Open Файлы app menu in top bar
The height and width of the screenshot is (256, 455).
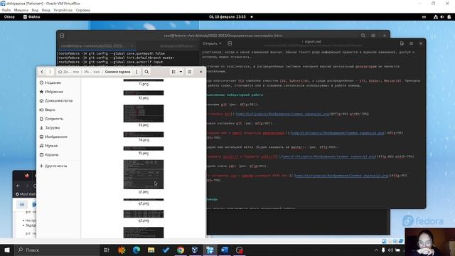pyautogui.click(x=31, y=17)
